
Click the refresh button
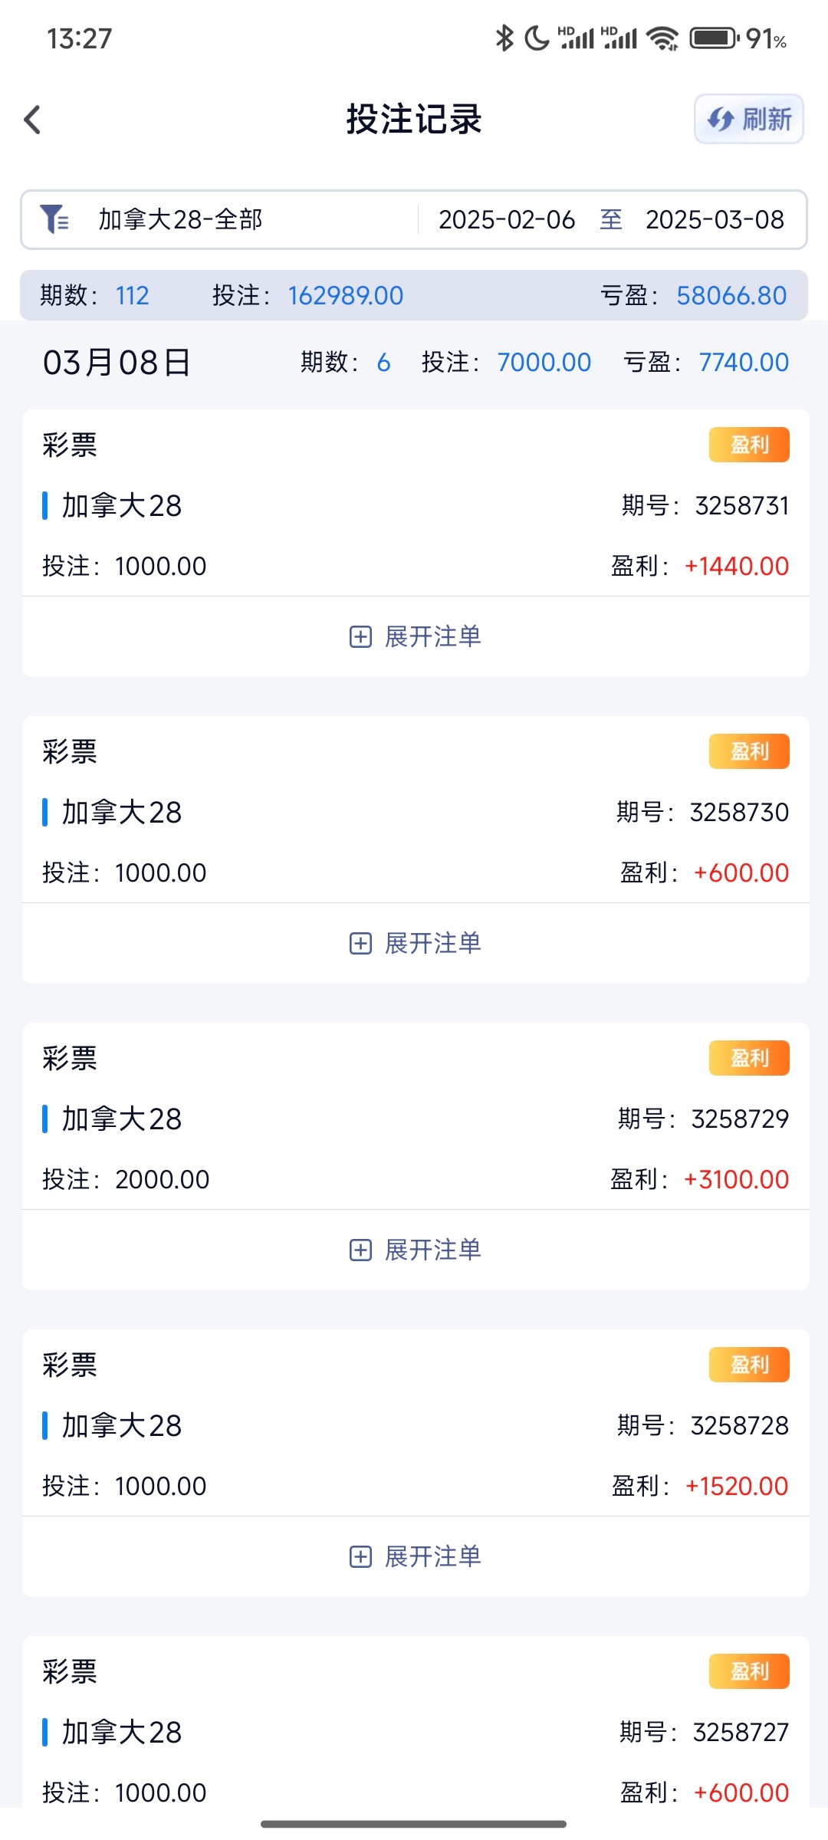[748, 119]
